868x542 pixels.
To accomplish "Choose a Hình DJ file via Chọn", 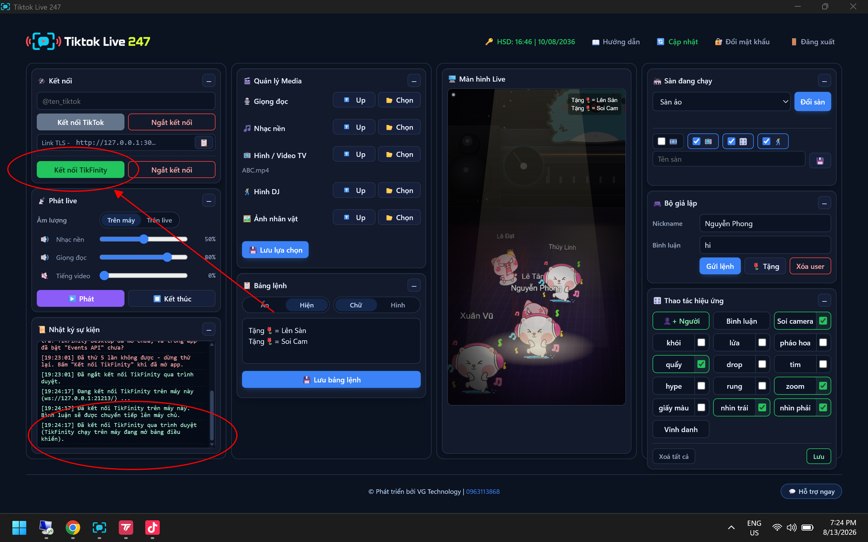I will 399,190.
